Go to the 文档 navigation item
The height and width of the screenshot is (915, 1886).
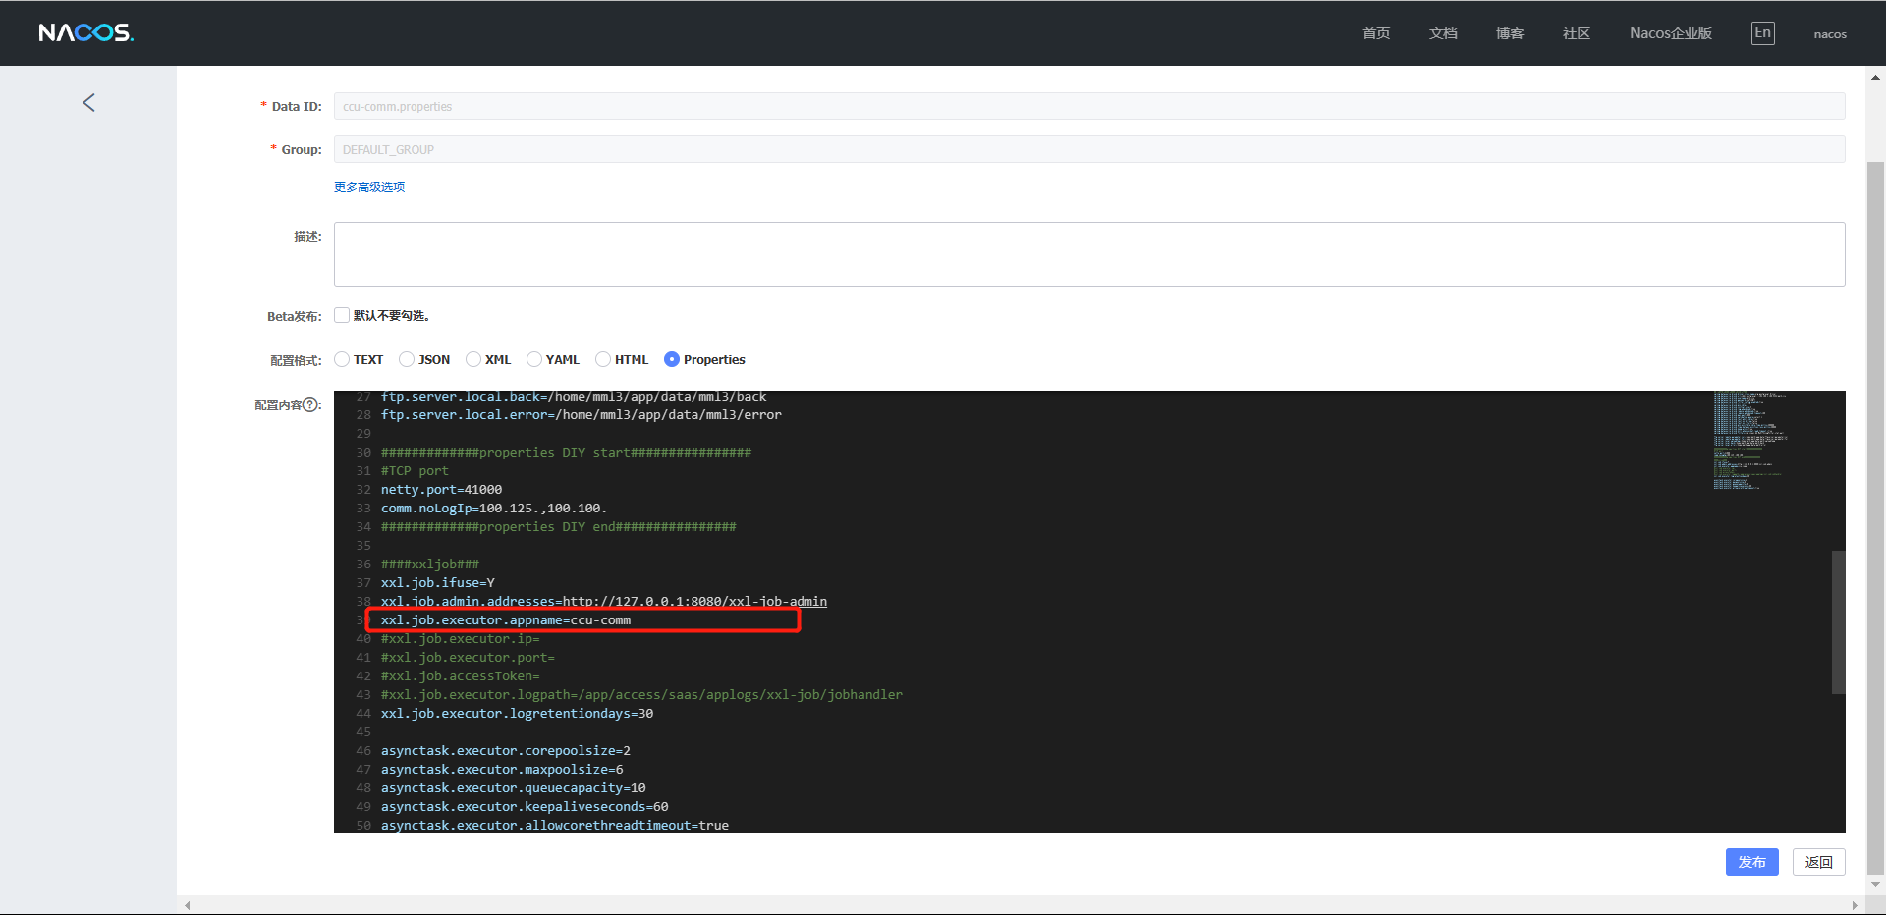point(1442,33)
